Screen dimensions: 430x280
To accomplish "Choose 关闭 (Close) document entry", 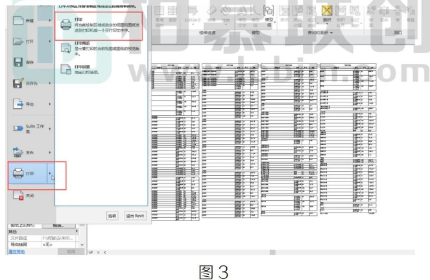I will click(32, 195).
